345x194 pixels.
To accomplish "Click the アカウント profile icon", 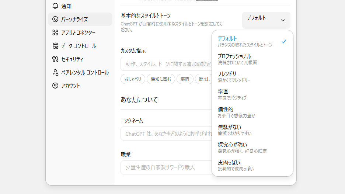I will (x=55, y=86).
